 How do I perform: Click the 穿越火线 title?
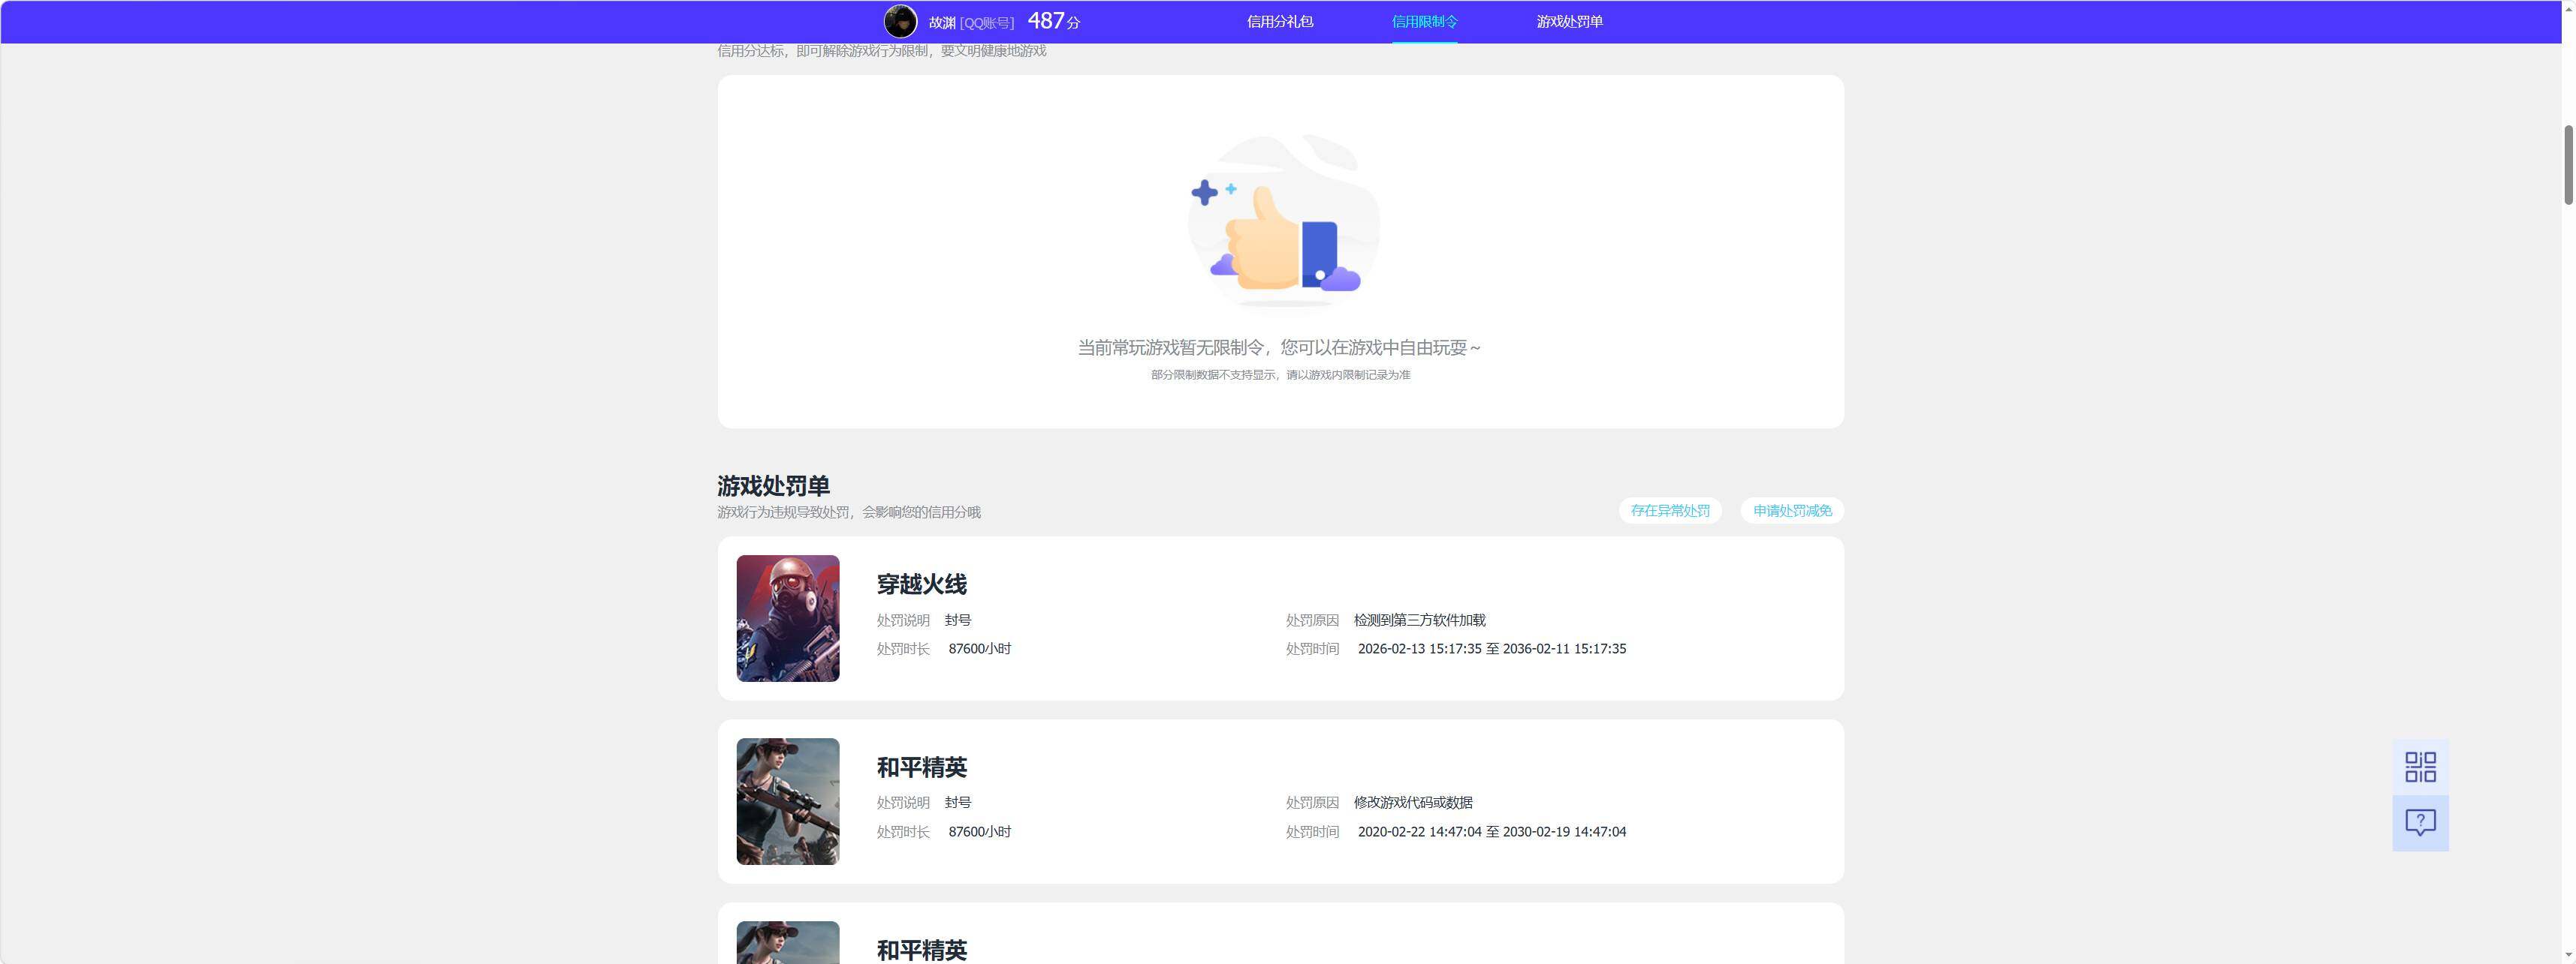(921, 584)
